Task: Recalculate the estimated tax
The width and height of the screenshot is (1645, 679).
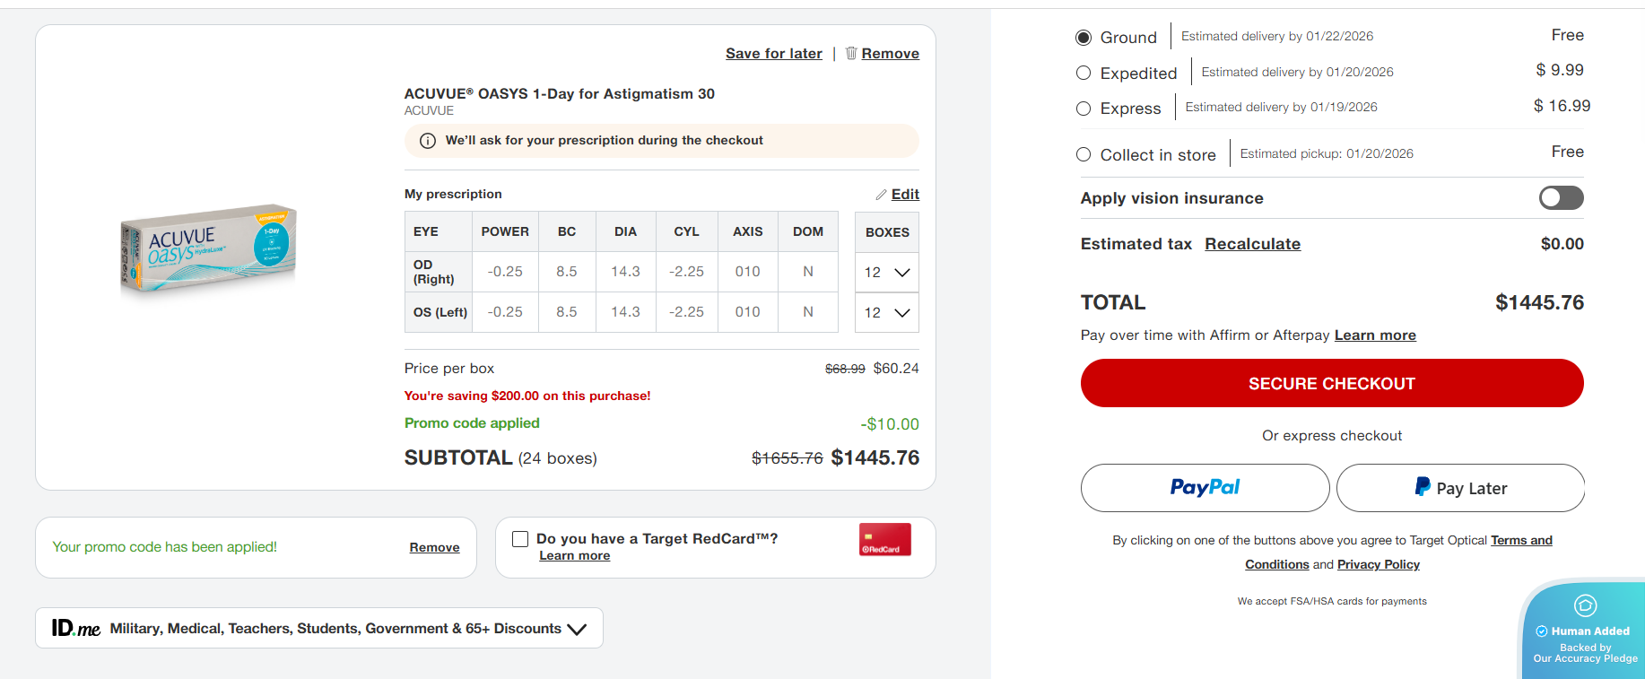Action: [1252, 244]
